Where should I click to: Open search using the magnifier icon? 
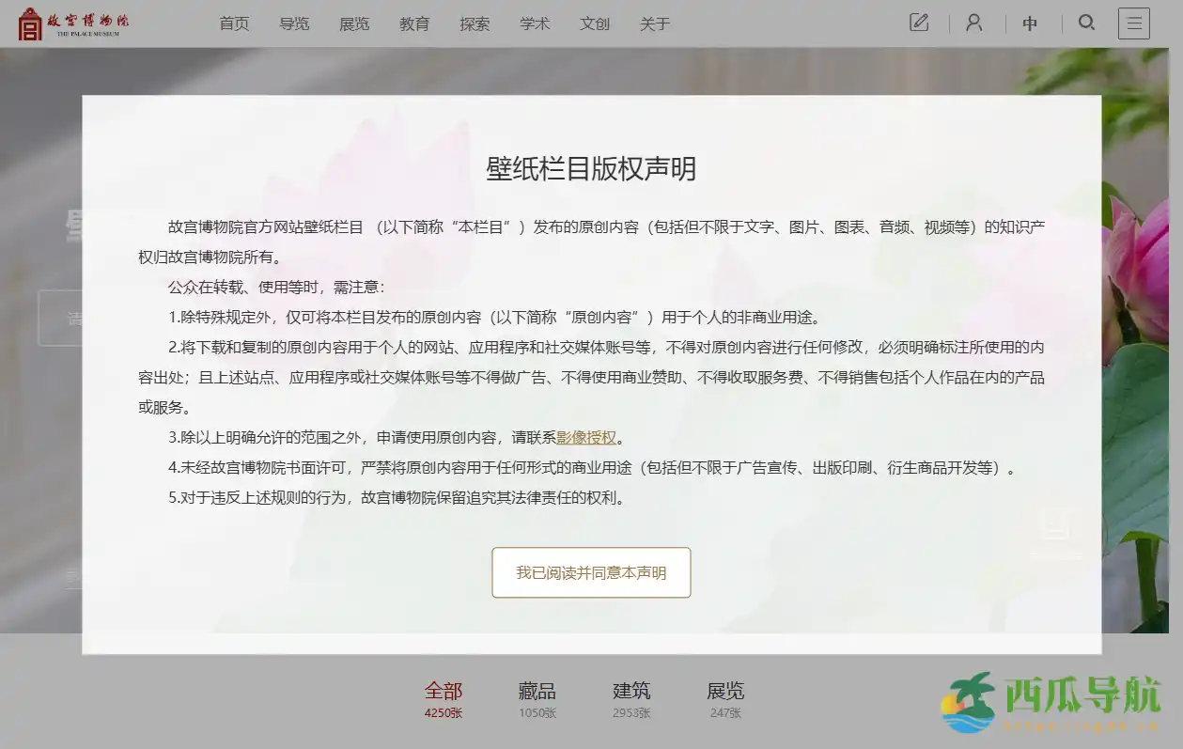point(1086,23)
